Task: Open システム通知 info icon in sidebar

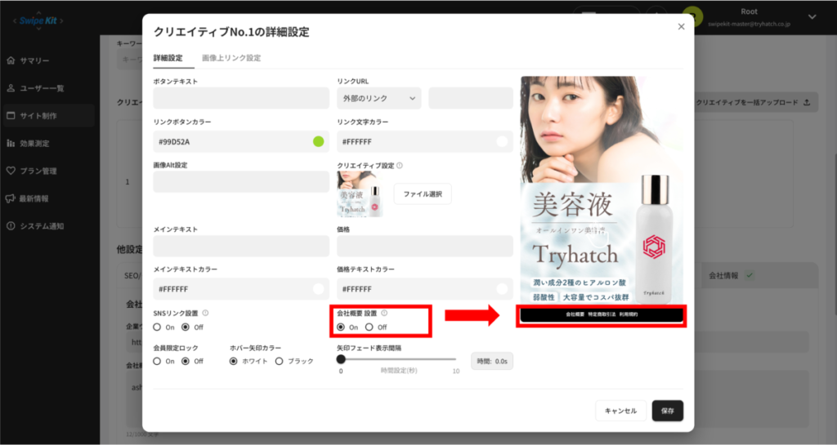Action: [x=11, y=226]
